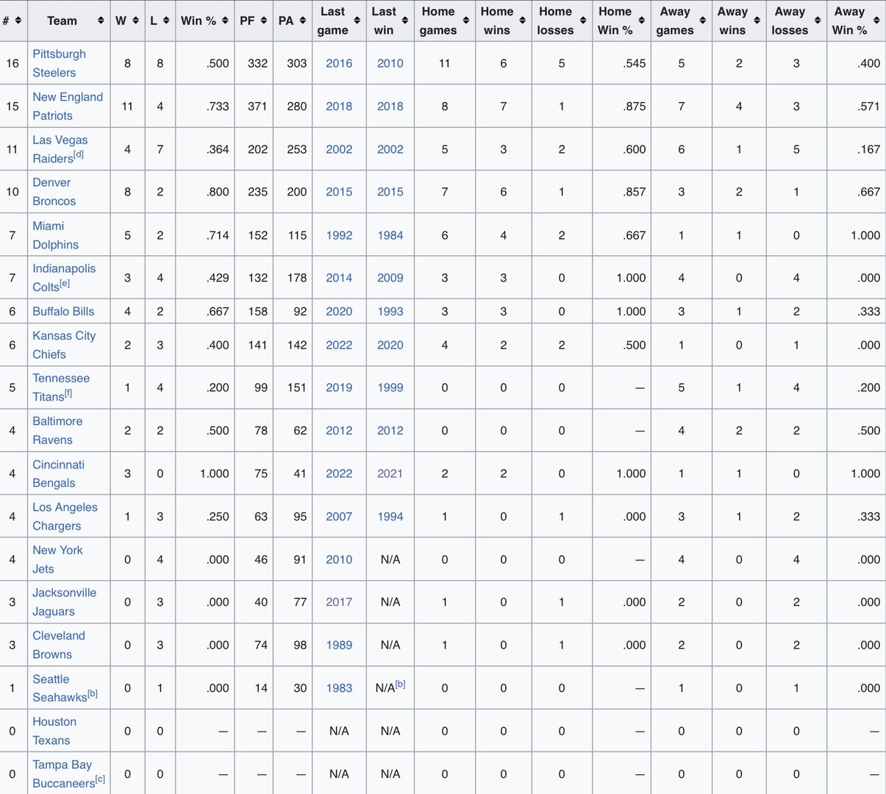Open the Indianapolis Colts link
This screenshot has width=886, height=794.
coord(64,278)
